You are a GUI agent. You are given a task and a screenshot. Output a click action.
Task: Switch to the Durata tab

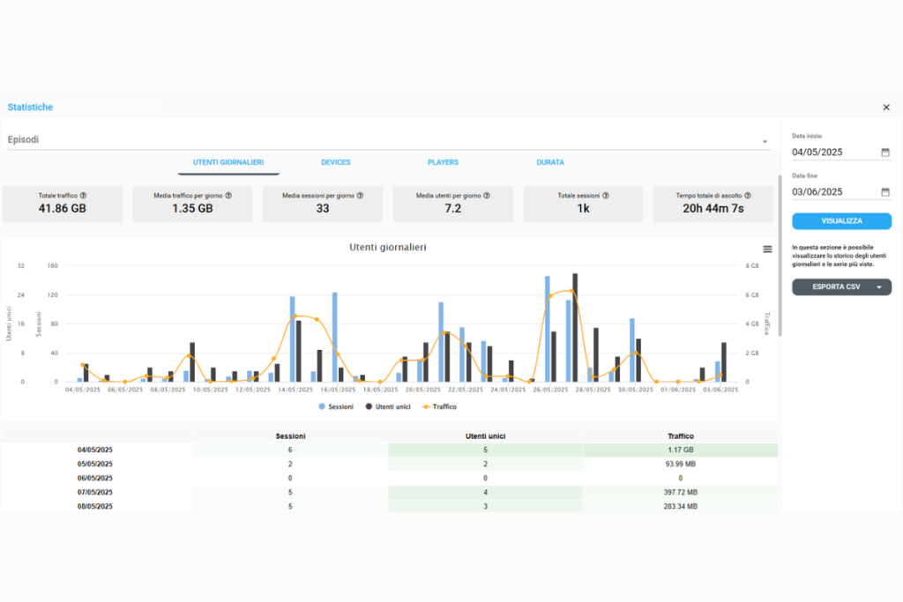[550, 163]
